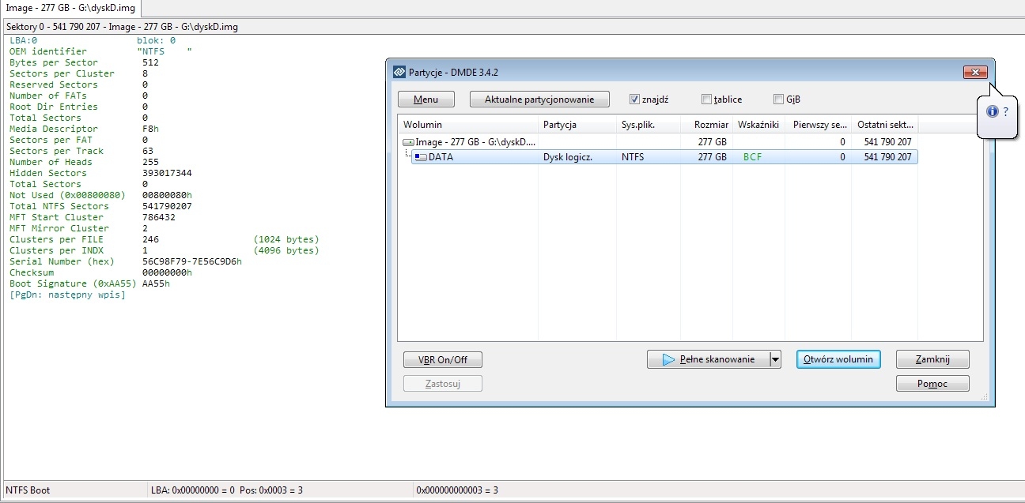Click the (4096 bytes) annotation
Screen dimensions: 1025x503
point(286,250)
